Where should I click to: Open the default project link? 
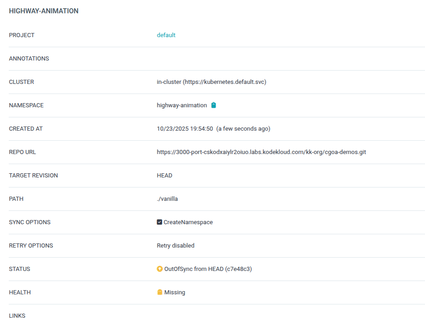point(166,35)
